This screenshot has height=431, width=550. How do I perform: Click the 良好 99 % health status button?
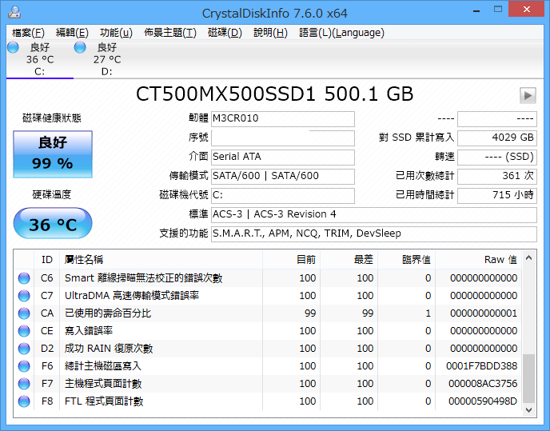pyautogui.click(x=53, y=154)
